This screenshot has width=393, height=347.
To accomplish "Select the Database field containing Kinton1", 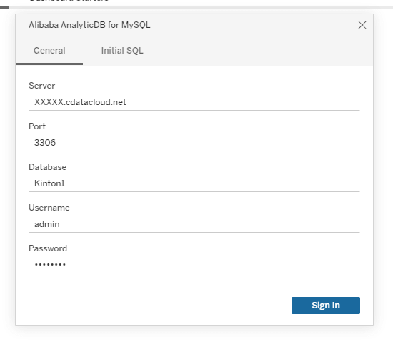I will pyautogui.click(x=194, y=183).
